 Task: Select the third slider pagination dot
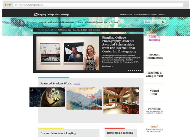tap(133, 70)
